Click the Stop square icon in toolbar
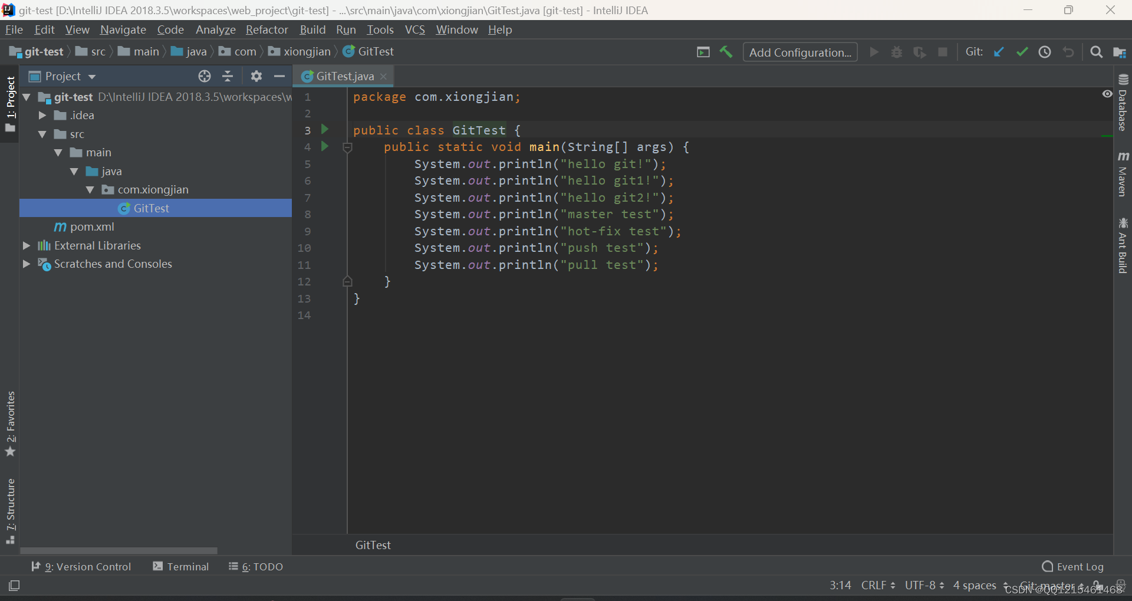The width and height of the screenshot is (1132, 601). pyautogui.click(x=943, y=52)
